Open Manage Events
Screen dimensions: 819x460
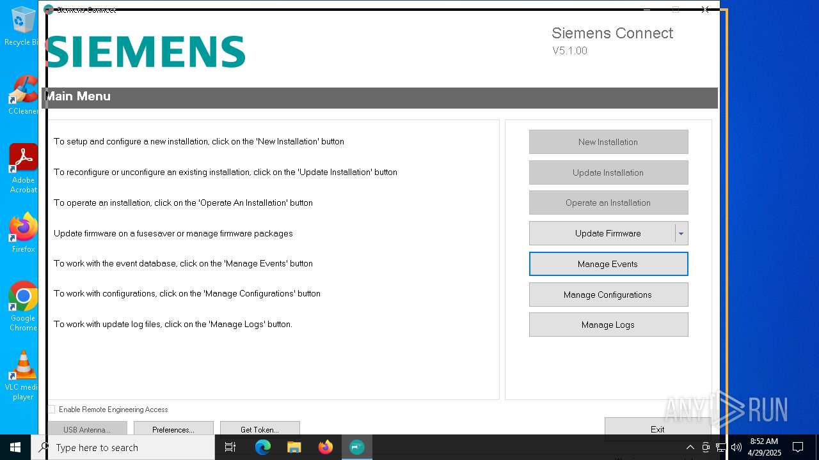[x=608, y=264]
